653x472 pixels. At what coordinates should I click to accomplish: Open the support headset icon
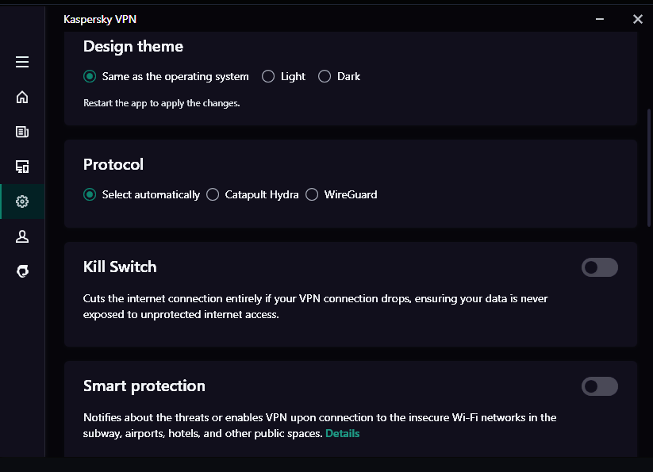(22, 271)
